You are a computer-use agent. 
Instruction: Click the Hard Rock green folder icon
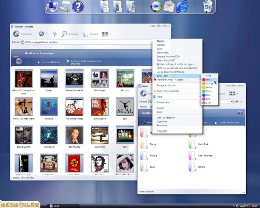192,144
